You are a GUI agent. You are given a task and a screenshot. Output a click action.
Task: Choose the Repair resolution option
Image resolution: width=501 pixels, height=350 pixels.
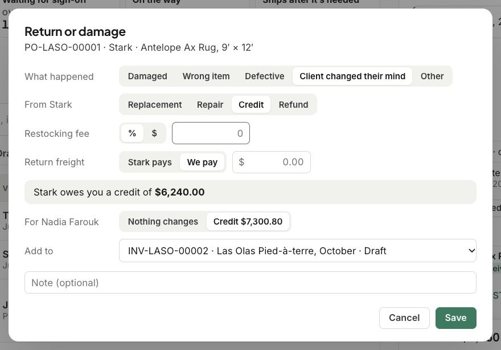[210, 105]
